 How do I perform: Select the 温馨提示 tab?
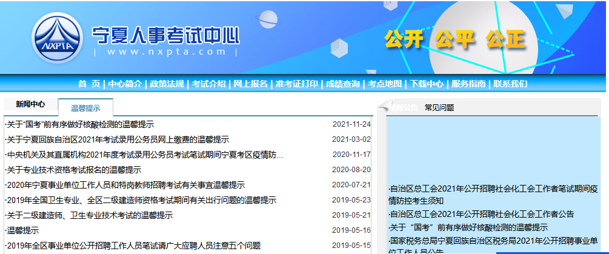(x=85, y=108)
